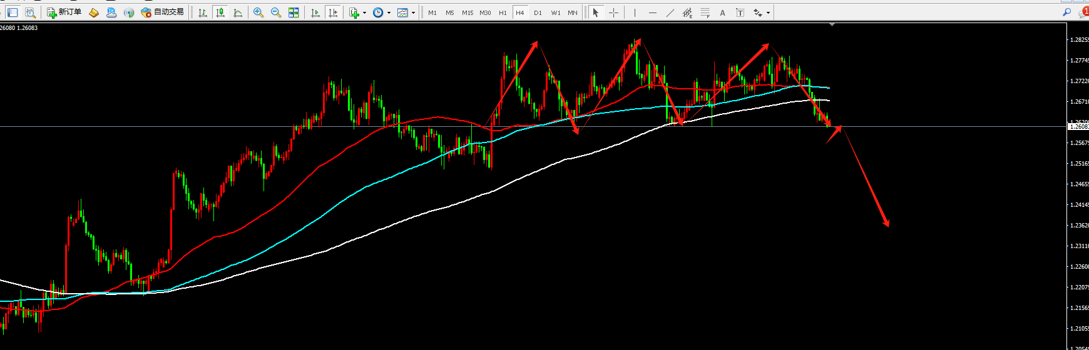Switch chart to candlestick mode
The width and height of the screenshot is (1089, 350).
pyautogui.click(x=220, y=12)
